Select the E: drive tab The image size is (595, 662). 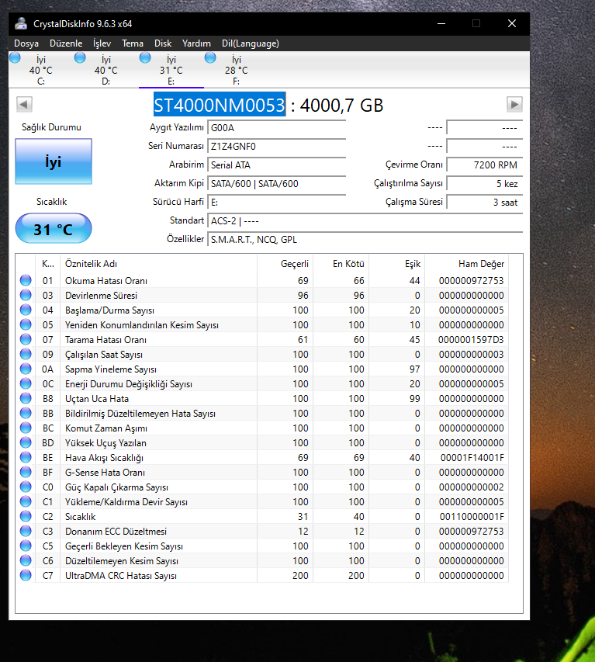[x=171, y=70]
